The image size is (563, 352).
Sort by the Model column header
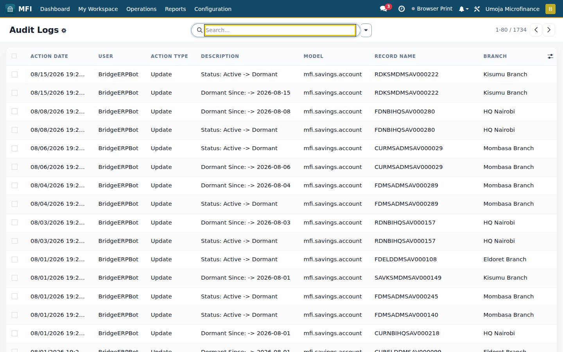click(314, 56)
